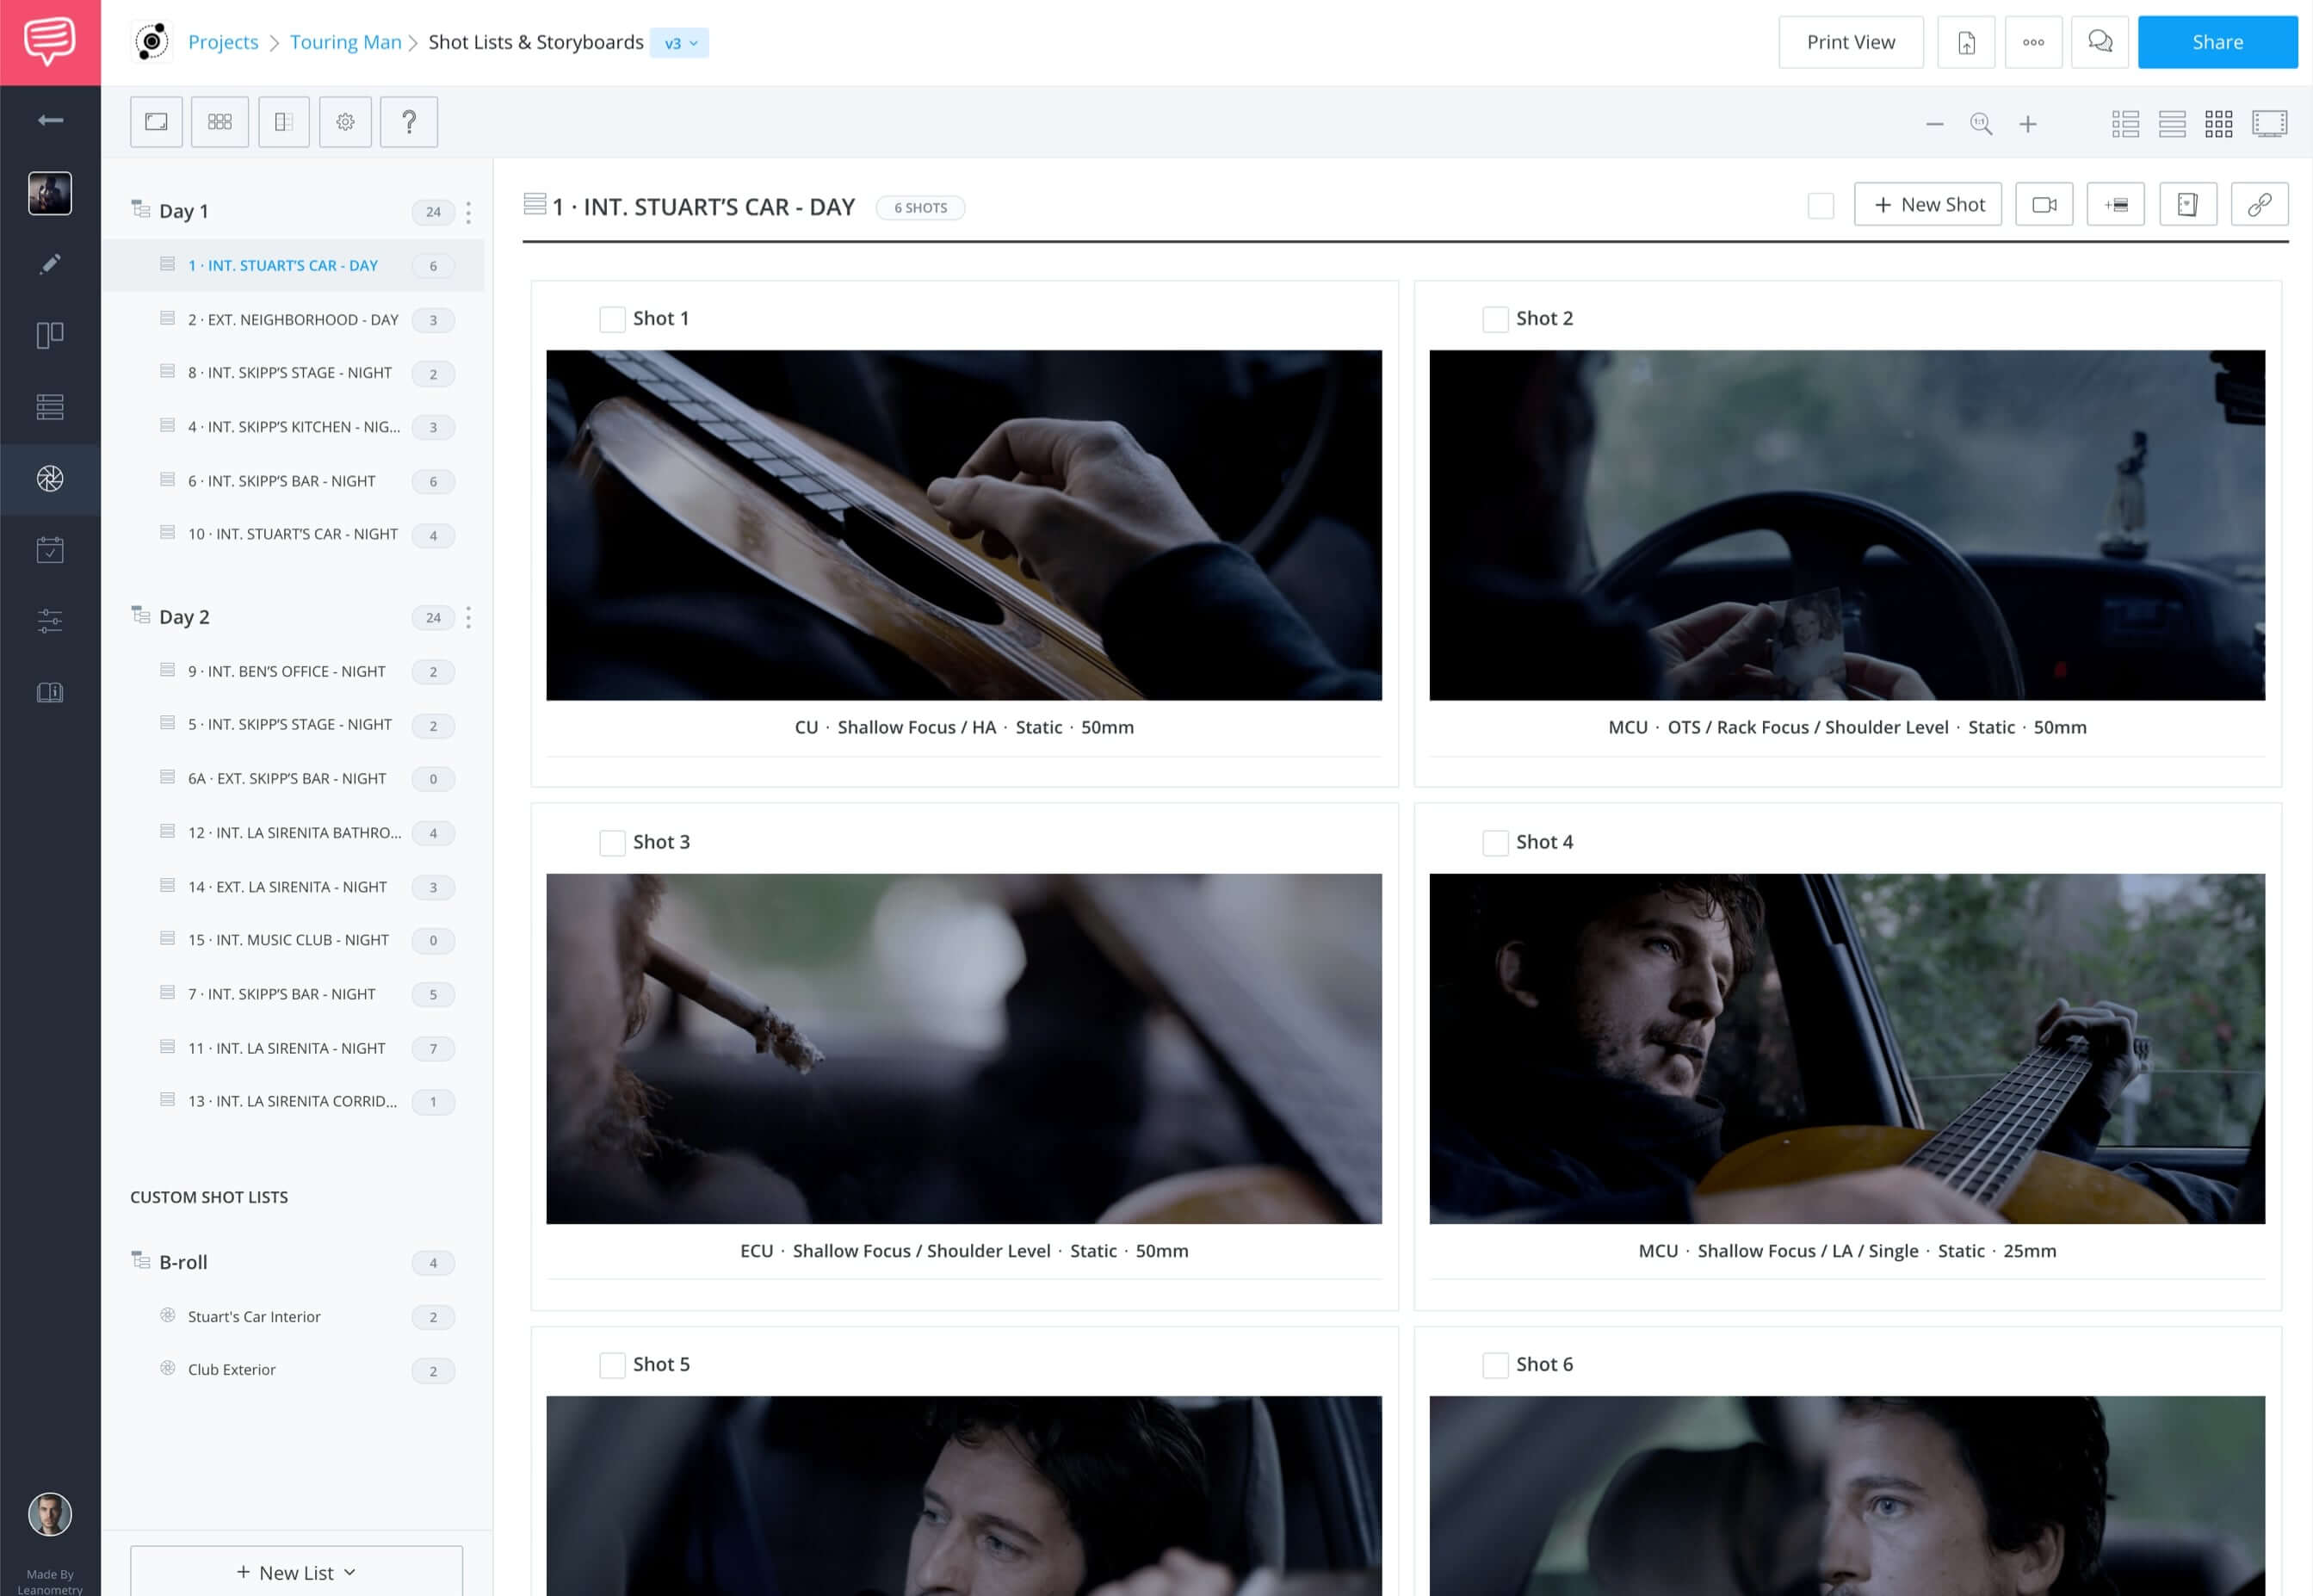Image resolution: width=2313 pixels, height=1596 pixels.
Task: Click the video camera icon next to New Shot
Action: click(2043, 203)
